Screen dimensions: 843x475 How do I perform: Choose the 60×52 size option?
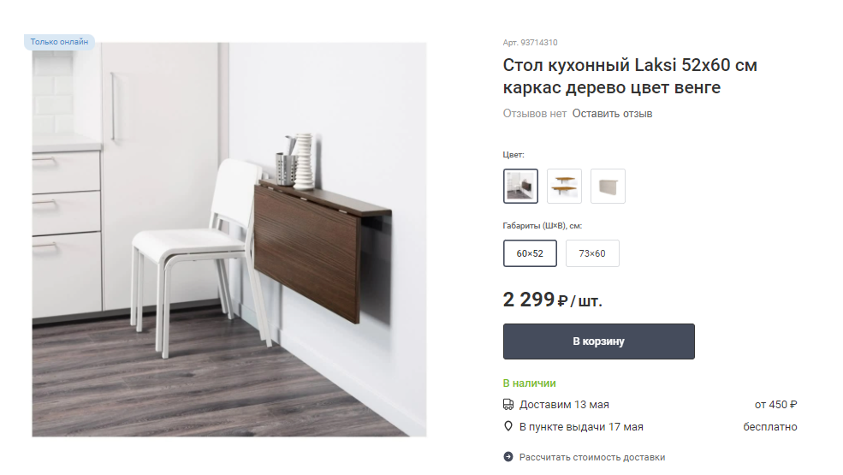(x=530, y=253)
